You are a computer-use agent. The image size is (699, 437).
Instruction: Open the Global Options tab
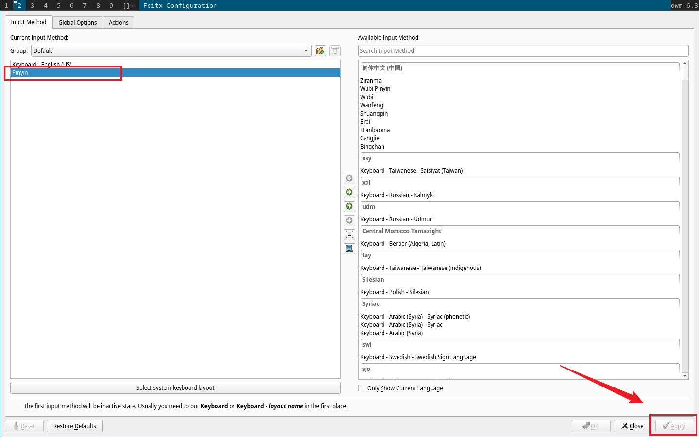point(78,22)
